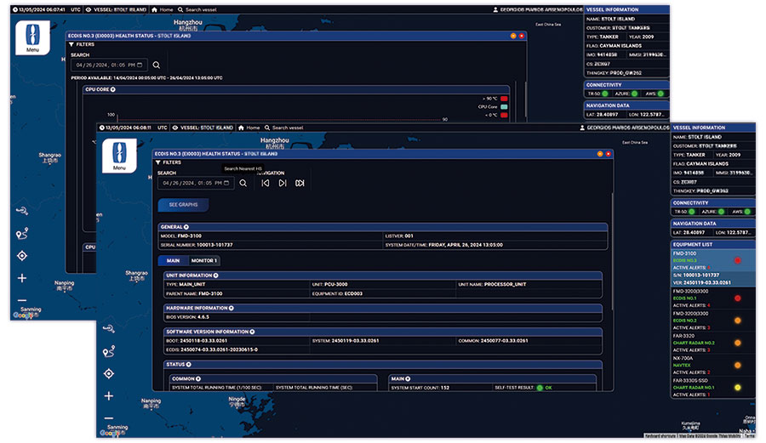Screen dimensions: 766x443
Task: Click waypoint pin icon on front window map sidebar
Action: (x=109, y=351)
